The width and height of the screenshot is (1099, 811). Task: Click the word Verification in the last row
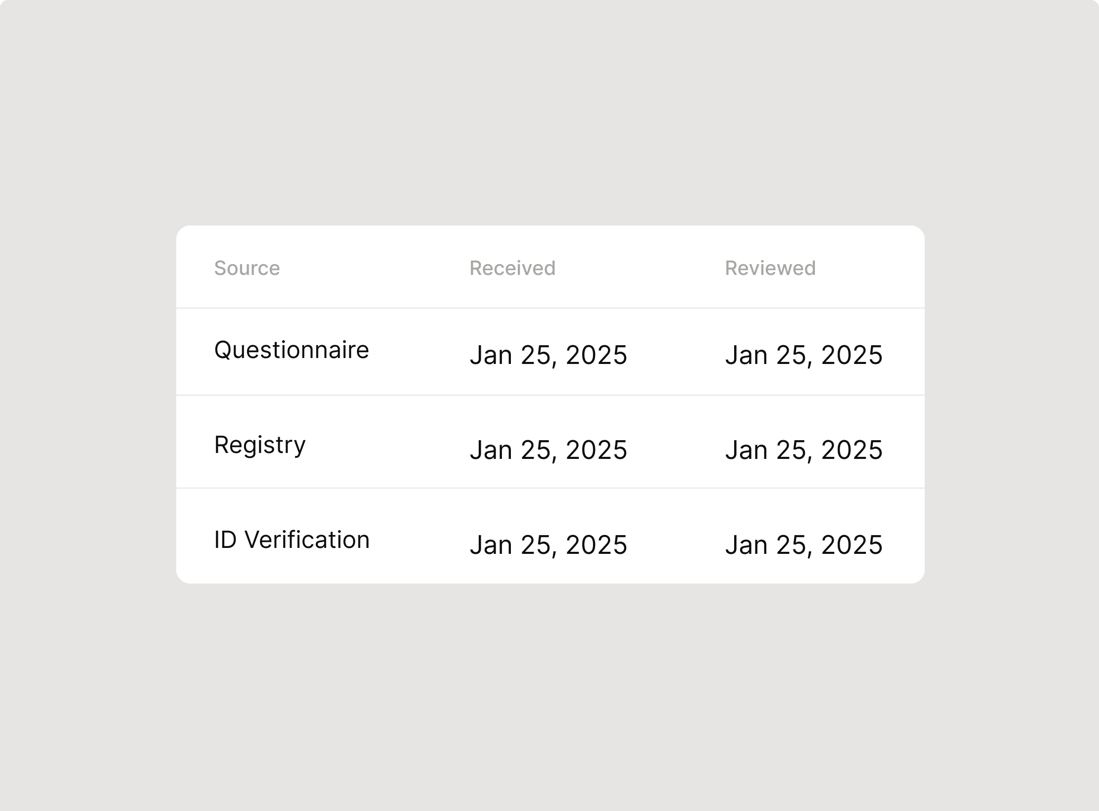pyautogui.click(x=307, y=540)
